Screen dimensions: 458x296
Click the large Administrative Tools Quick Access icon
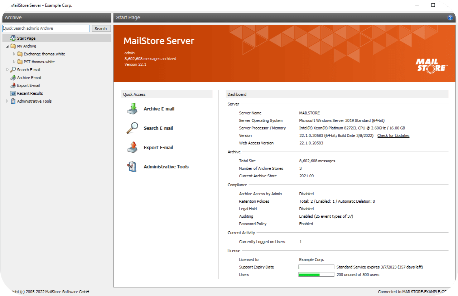132,167
